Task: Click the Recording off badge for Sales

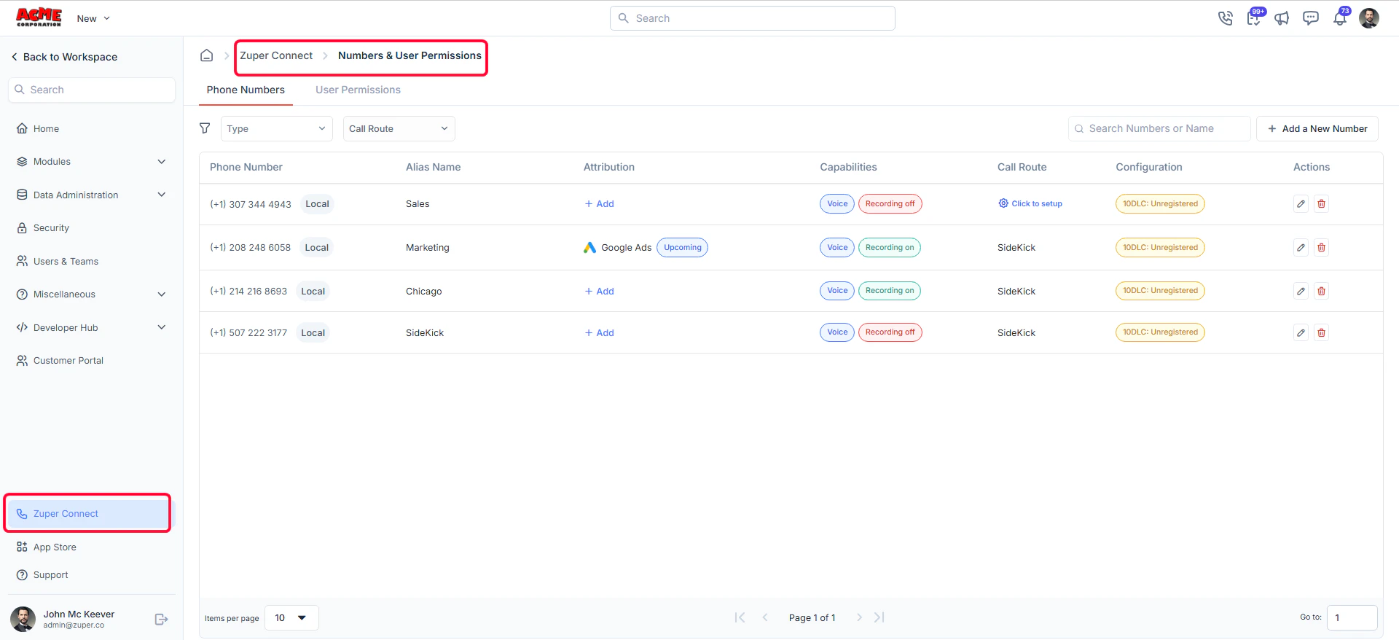Action: pos(890,204)
